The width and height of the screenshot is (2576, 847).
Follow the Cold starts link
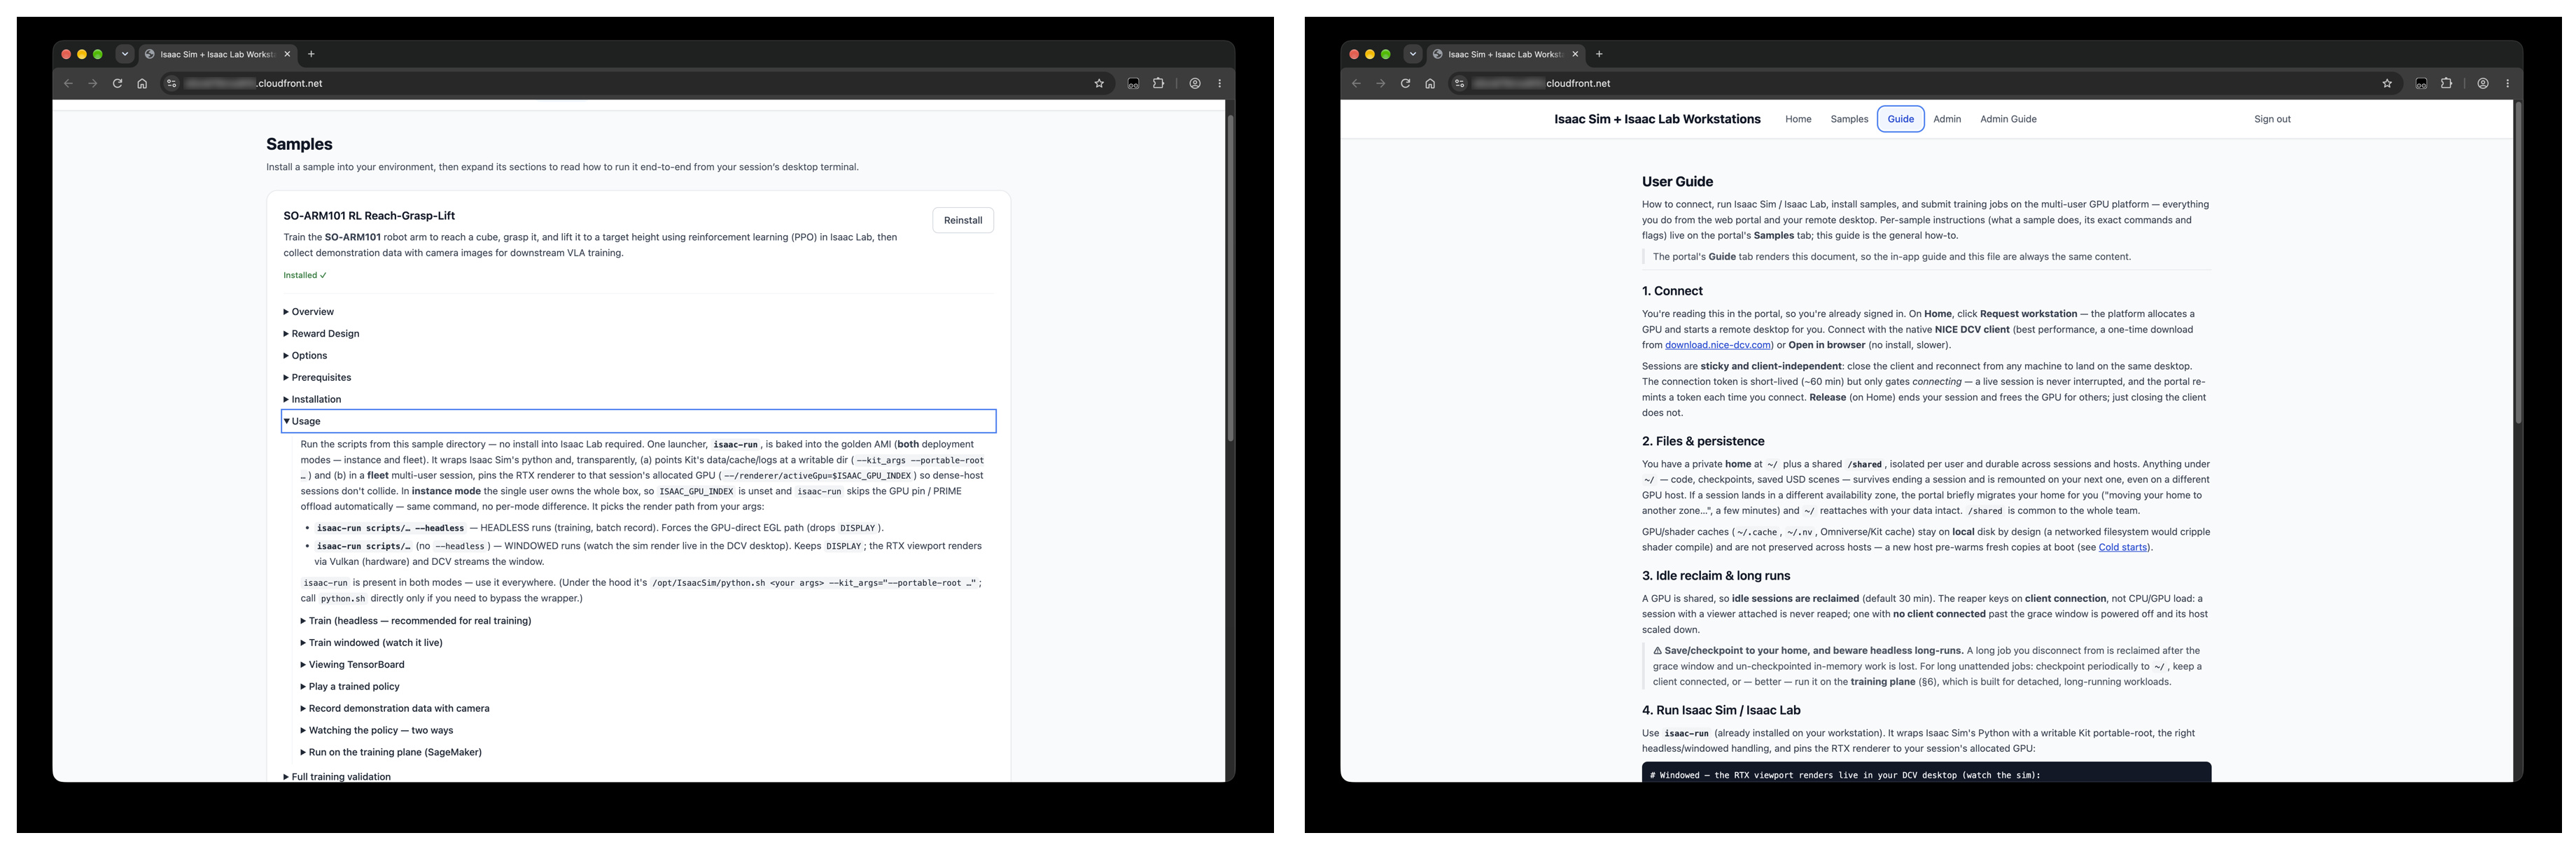coord(2122,547)
